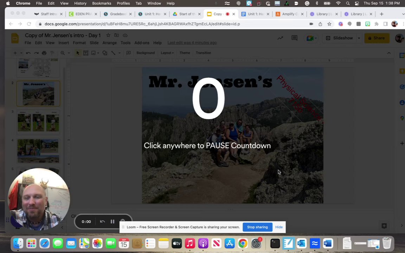
Task: Click the Slideshow button
Action: tap(340, 38)
